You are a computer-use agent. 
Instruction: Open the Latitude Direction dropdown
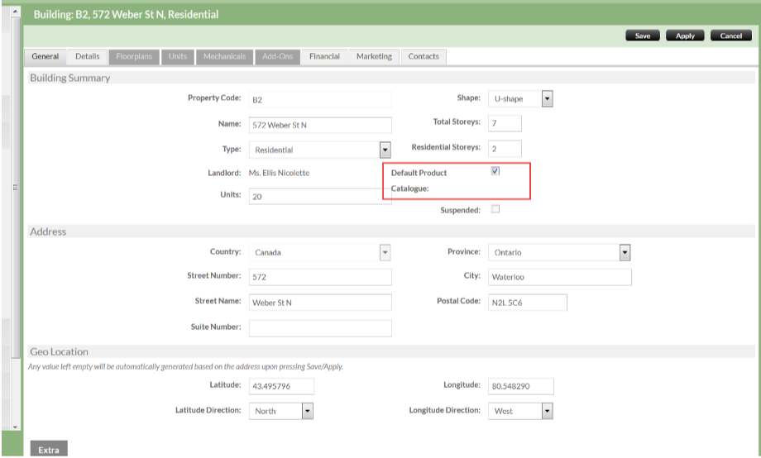point(307,410)
